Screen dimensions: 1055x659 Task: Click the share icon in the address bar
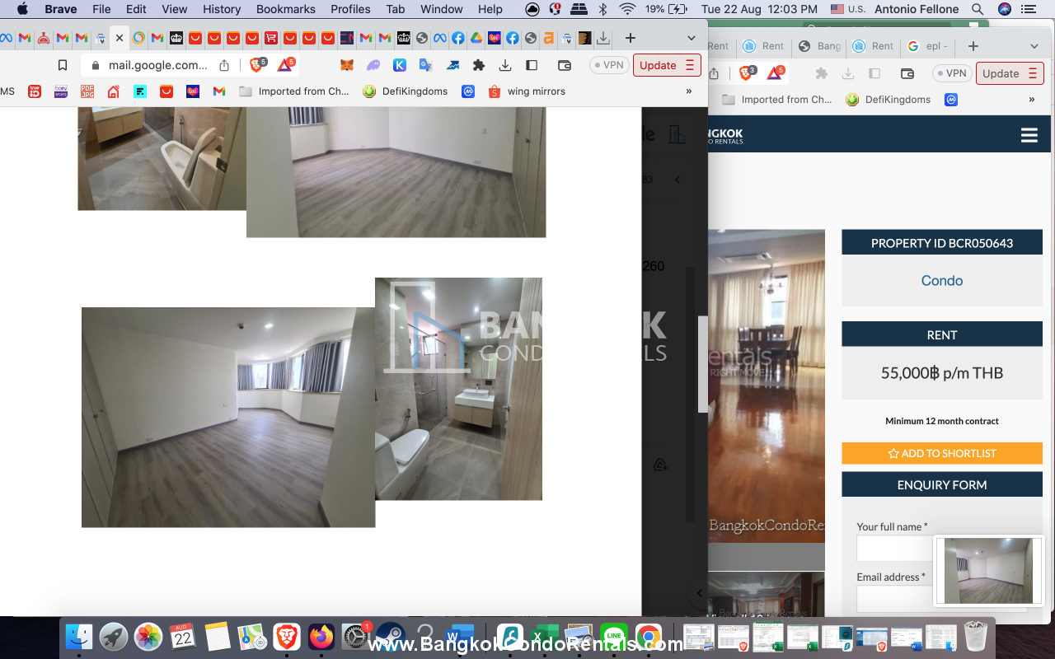224,65
